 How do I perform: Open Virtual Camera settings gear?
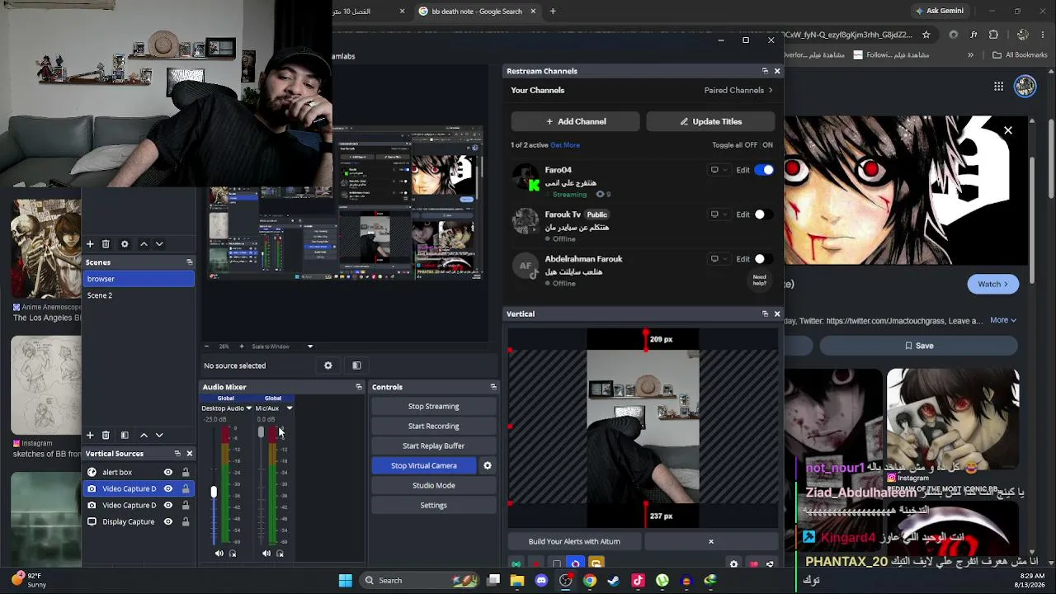(488, 465)
